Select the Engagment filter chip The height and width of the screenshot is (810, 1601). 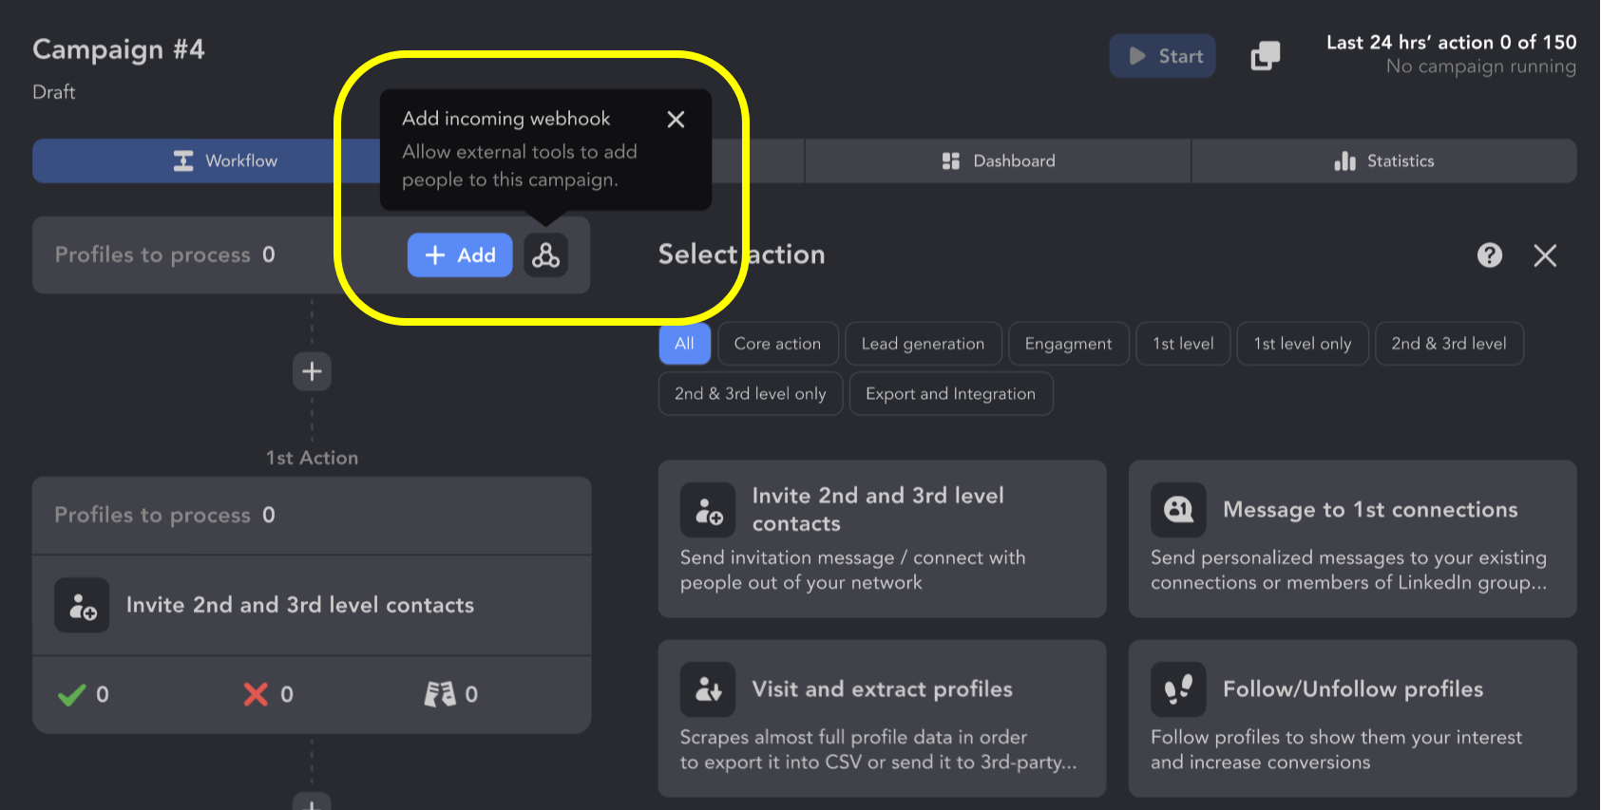point(1068,344)
